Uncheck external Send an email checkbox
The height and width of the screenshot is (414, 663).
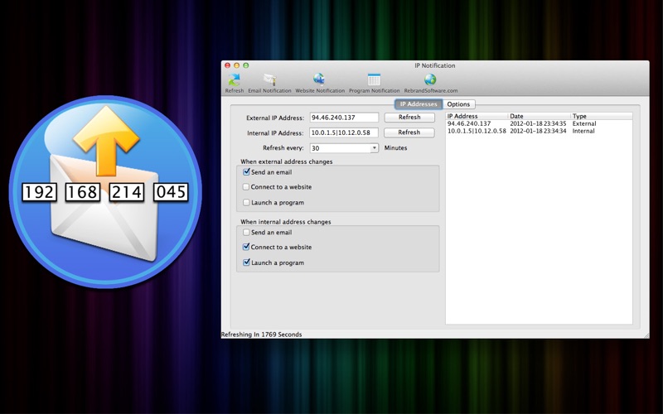tap(246, 172)
